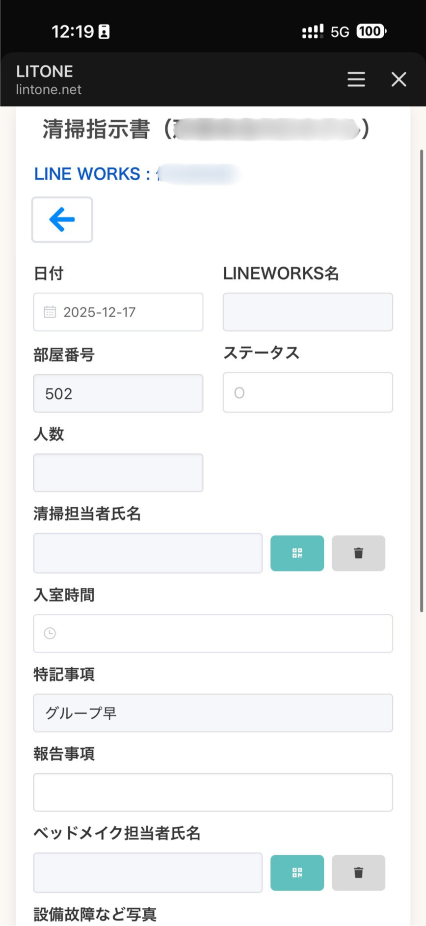Click the clock icon in 入室時間 field

[x=50, y=633]
